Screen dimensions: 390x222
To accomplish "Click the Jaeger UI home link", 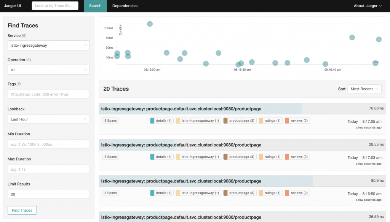I will [x=13, y=6].
